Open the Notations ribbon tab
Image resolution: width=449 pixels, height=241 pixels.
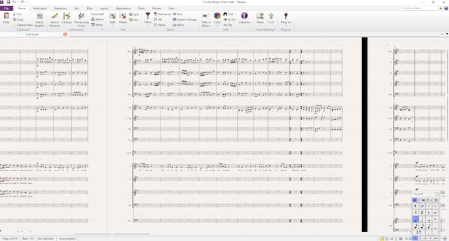[60, 9]
